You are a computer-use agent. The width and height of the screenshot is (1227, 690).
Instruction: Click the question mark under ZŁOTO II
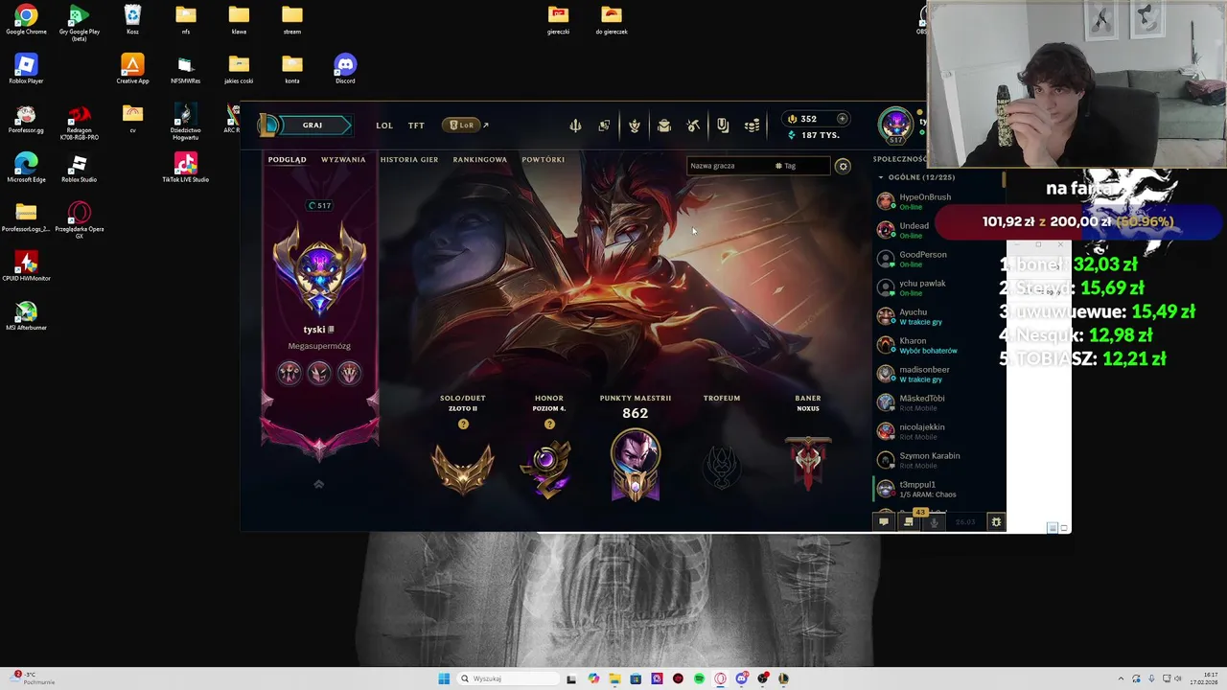pyautogui.click(x=463, y=424)
